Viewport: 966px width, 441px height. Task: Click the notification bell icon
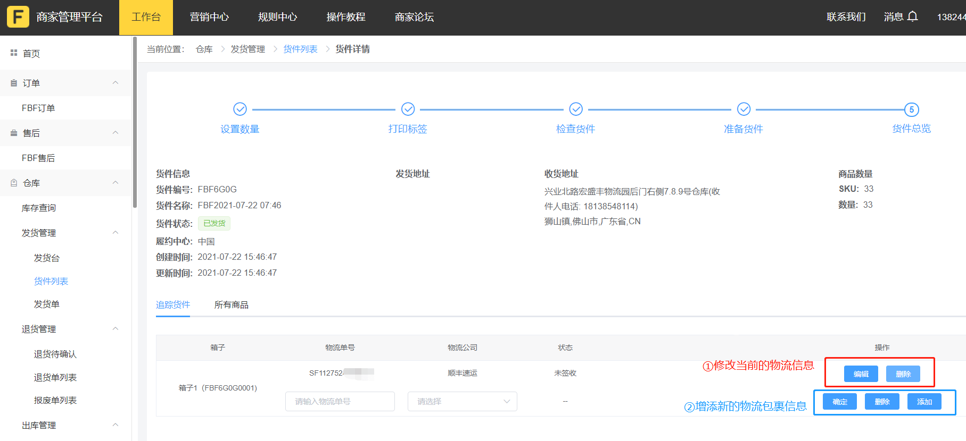(912, 17)
